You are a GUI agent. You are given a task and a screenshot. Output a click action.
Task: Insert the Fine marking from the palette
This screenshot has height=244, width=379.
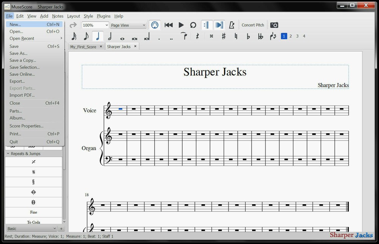(x=33, y=212)
